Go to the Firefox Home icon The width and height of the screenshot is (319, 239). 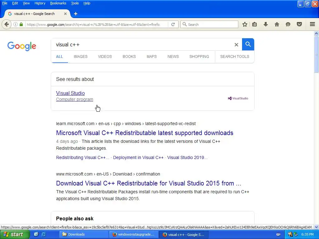coord(277,24)
